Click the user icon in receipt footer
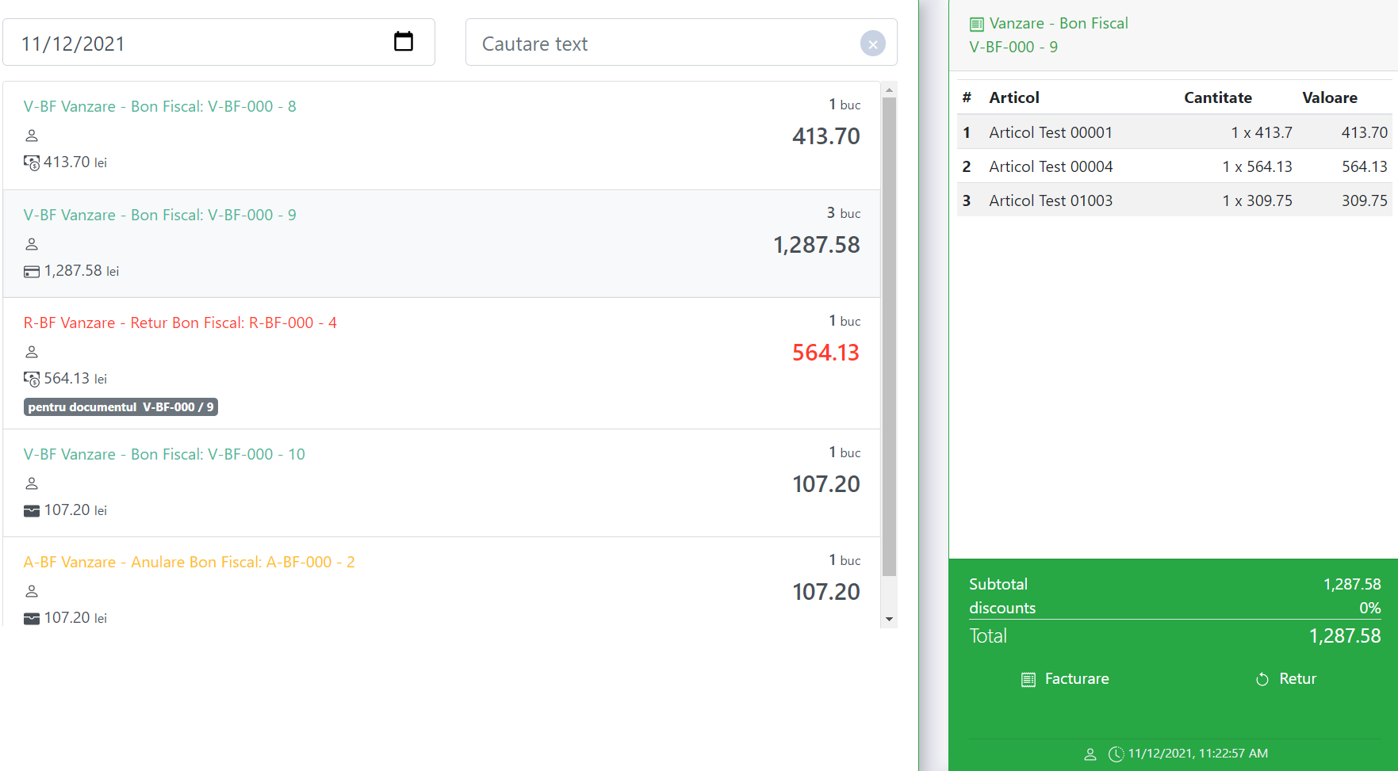Screen dimensions: 1398x771 tap(1090, 754)
